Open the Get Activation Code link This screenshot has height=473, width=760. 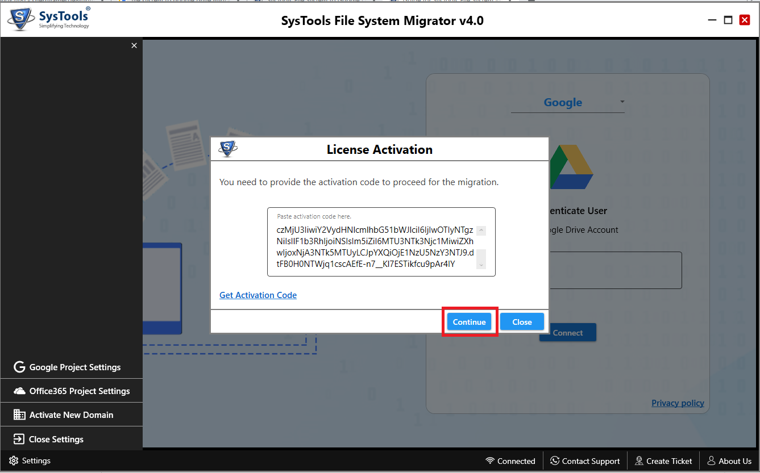258,295
